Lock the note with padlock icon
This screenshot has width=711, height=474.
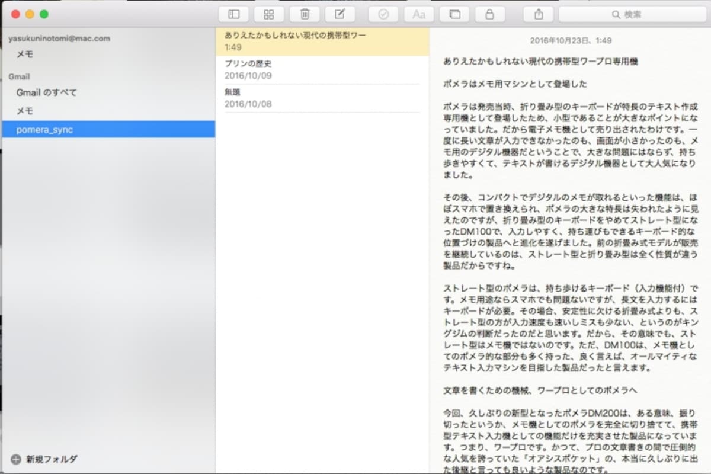point(490,14)
